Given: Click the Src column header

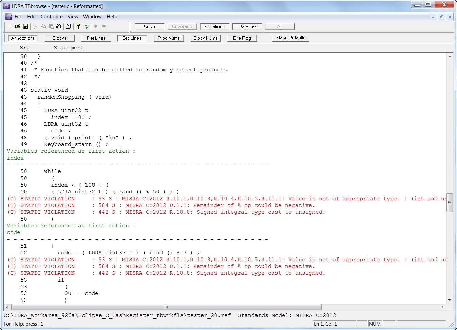Looking at the screenshot, I should coord(25,48).
